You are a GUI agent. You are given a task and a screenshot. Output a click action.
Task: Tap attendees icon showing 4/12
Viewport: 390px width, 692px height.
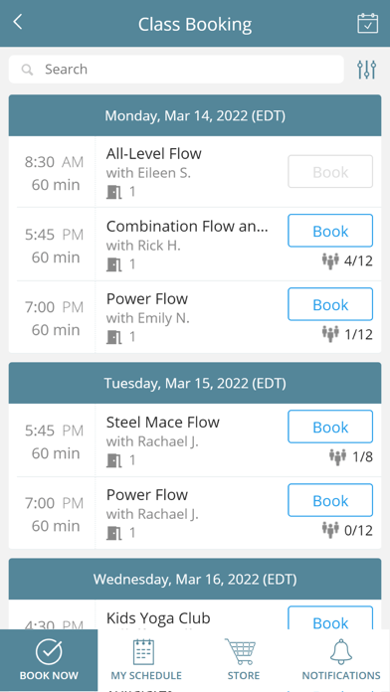click(x=330, y=260)
